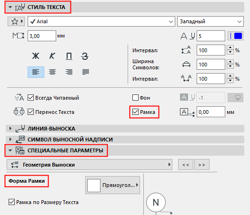
Task: Go to next page with >> button
Action: tap(202, 165)
